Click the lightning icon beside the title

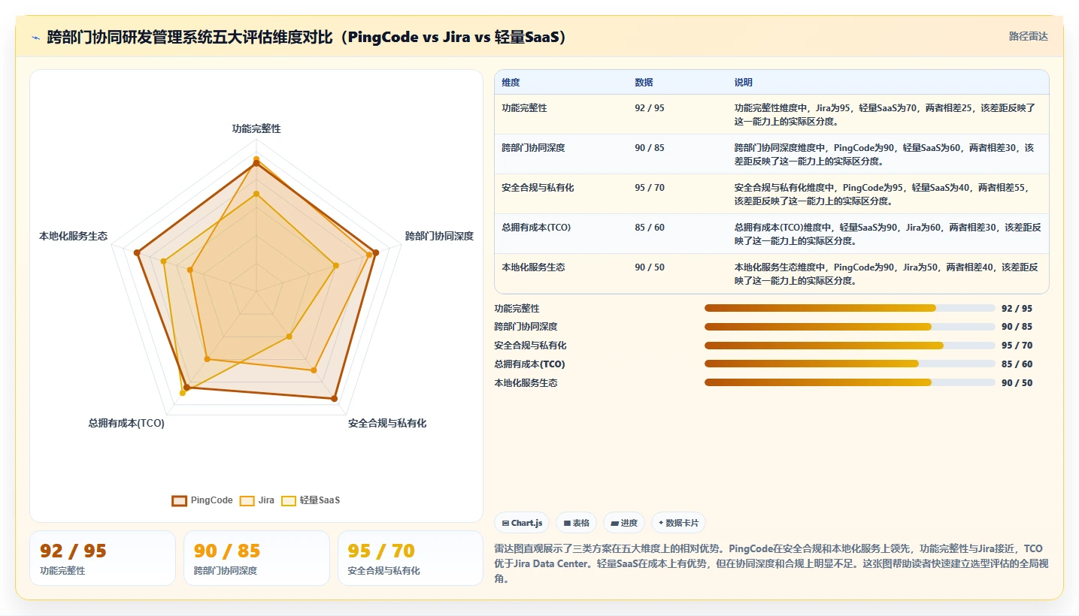(36, 38)
